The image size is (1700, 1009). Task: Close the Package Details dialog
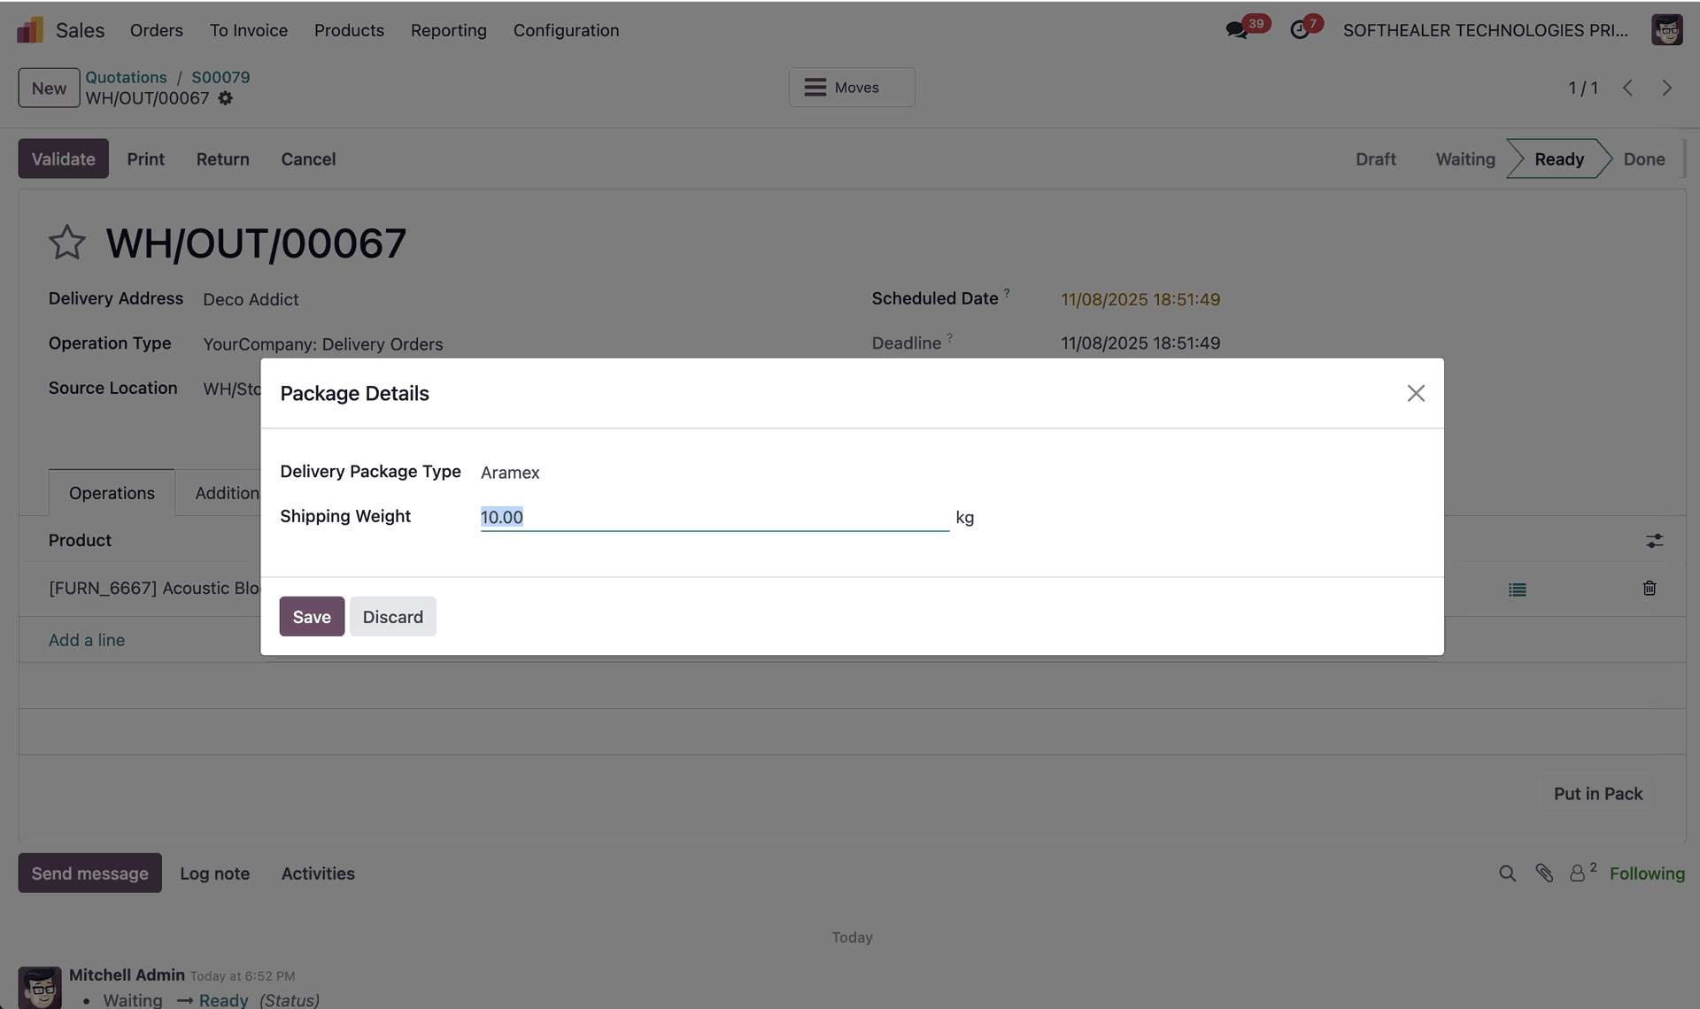(x=1415, y=393)
